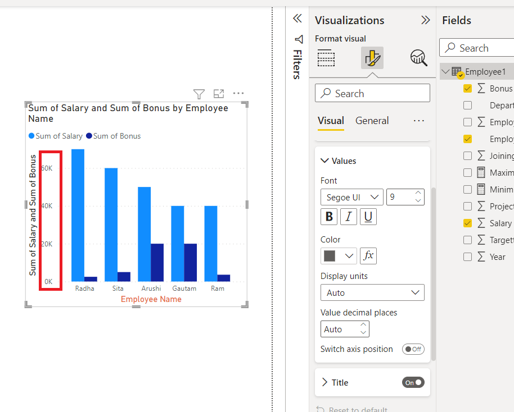Uncheck the Bonus field checkbox
This screenshot has width=514, height=412.
tap(467, 88)
